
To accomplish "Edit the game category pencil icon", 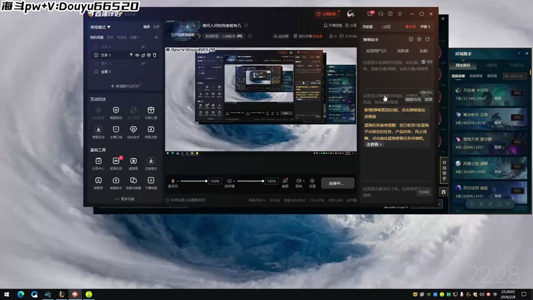I will point(251,36).
